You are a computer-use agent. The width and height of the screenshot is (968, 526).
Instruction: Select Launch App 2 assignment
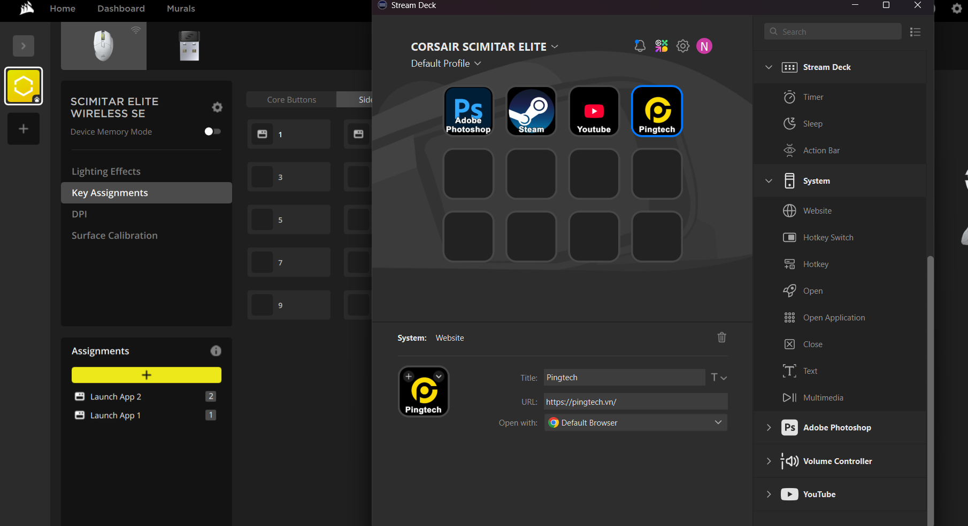click(x=147, y=396)
